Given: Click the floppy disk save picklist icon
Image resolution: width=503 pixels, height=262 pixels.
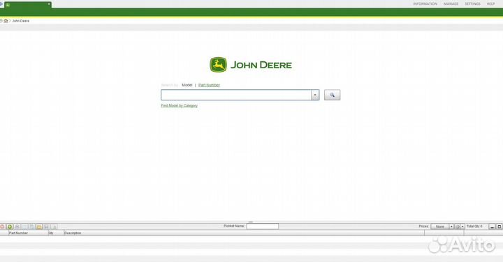Looking at the screenshot, I should [x=47, y=226].
